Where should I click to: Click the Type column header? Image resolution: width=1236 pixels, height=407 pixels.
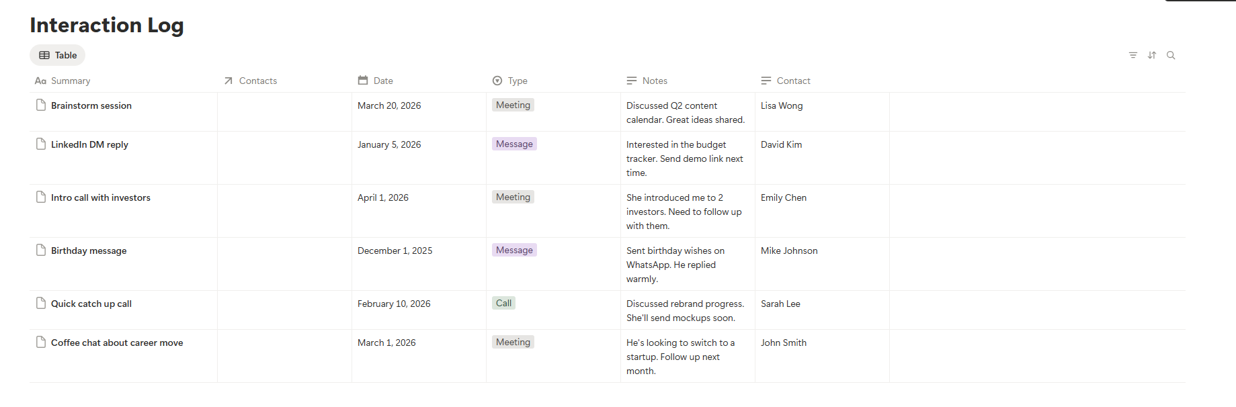509,81
